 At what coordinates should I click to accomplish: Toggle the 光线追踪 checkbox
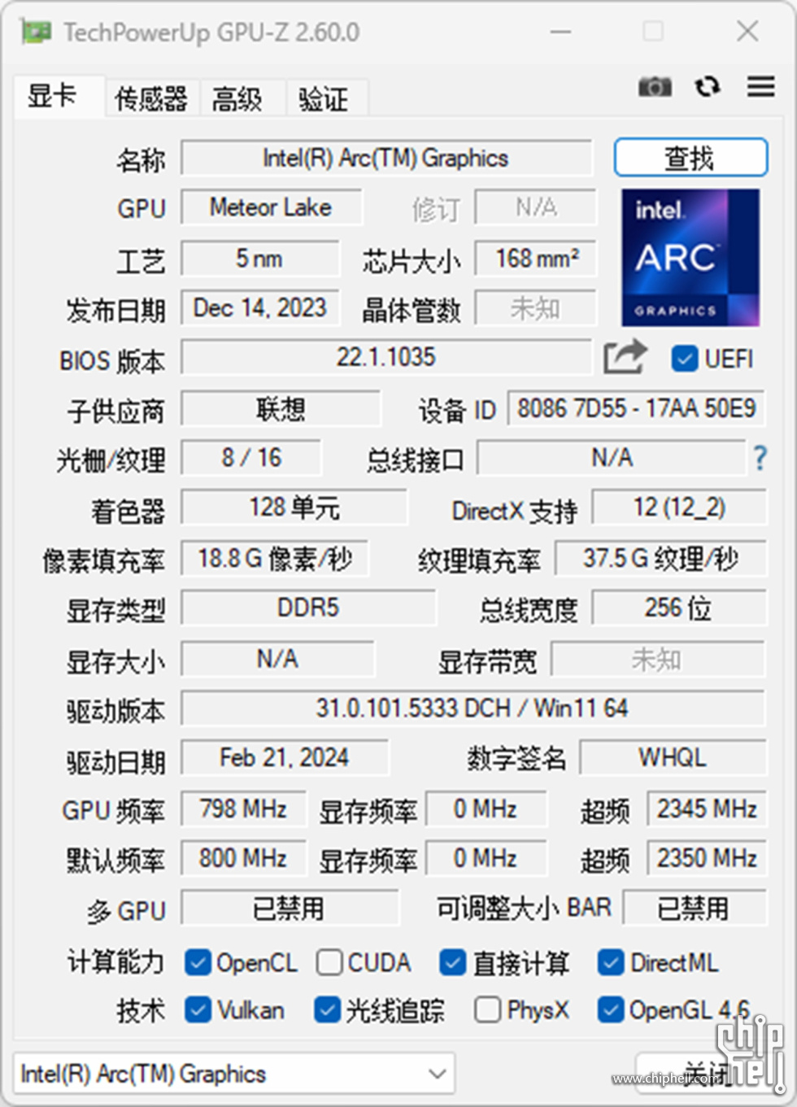pos(327,1010)
